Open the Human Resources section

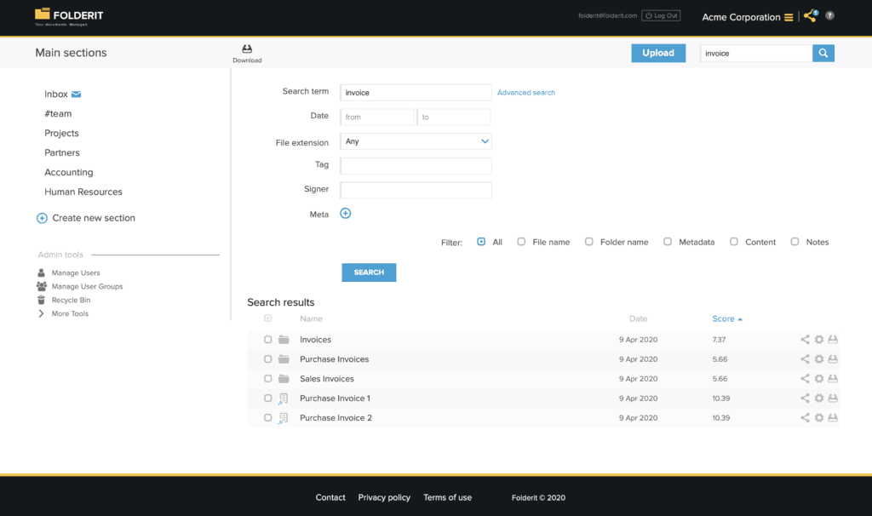[83, 192]
